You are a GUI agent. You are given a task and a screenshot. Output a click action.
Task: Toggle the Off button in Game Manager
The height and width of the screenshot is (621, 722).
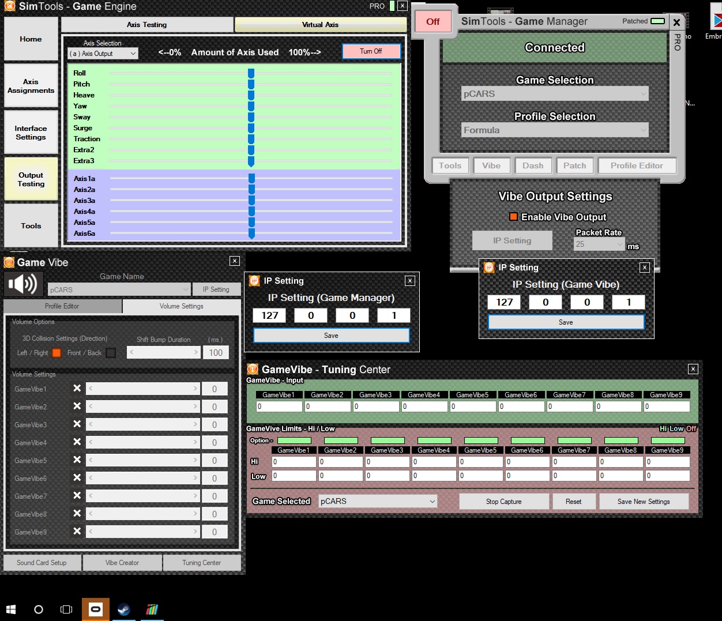[433, 22]
